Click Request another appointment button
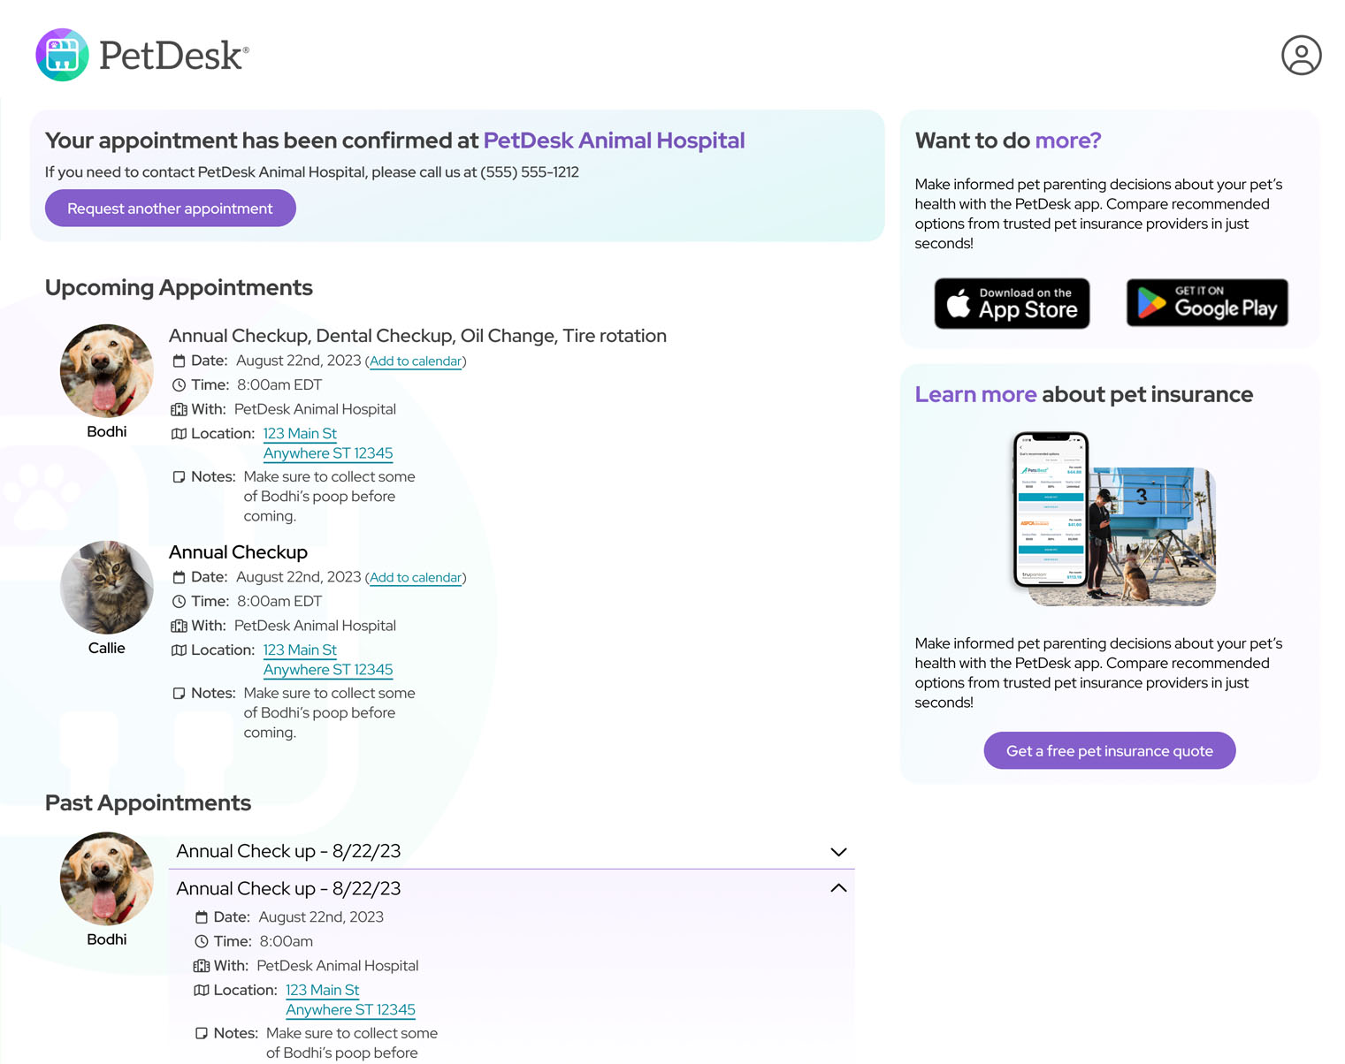Image resolution: width=1345 pixels, height=1064 pixels. tap(171, 209)
